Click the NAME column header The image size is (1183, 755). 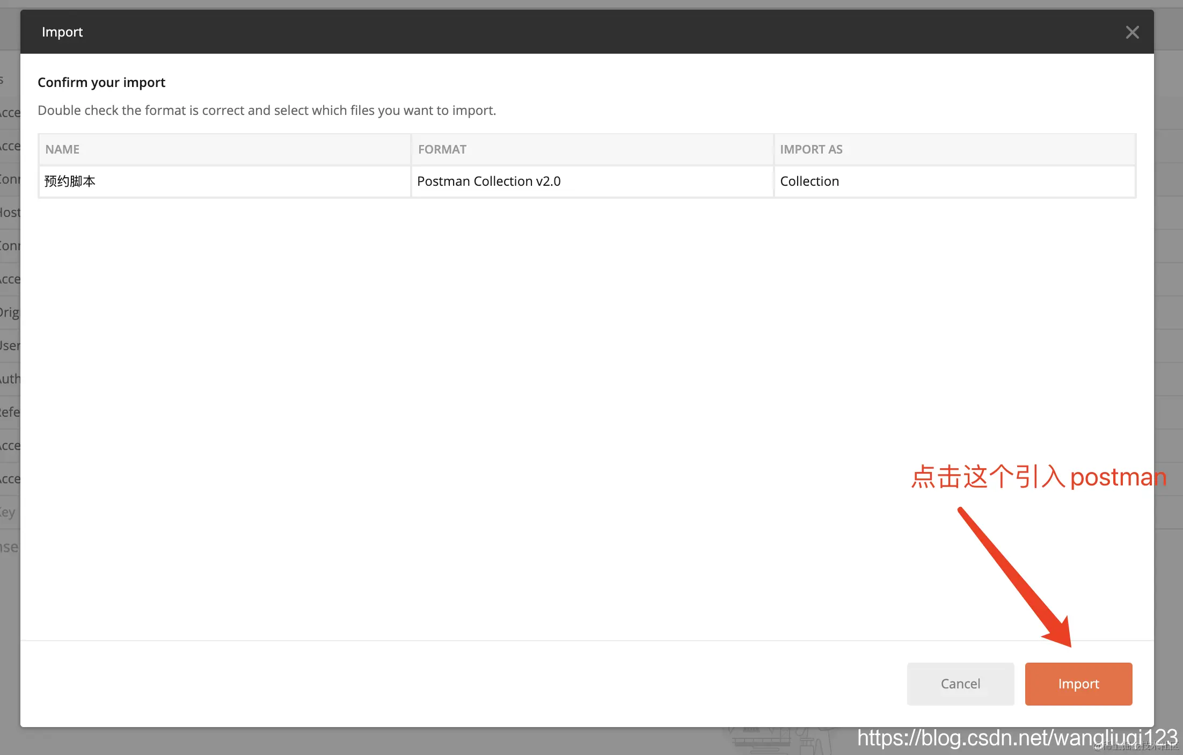(62, 149)
